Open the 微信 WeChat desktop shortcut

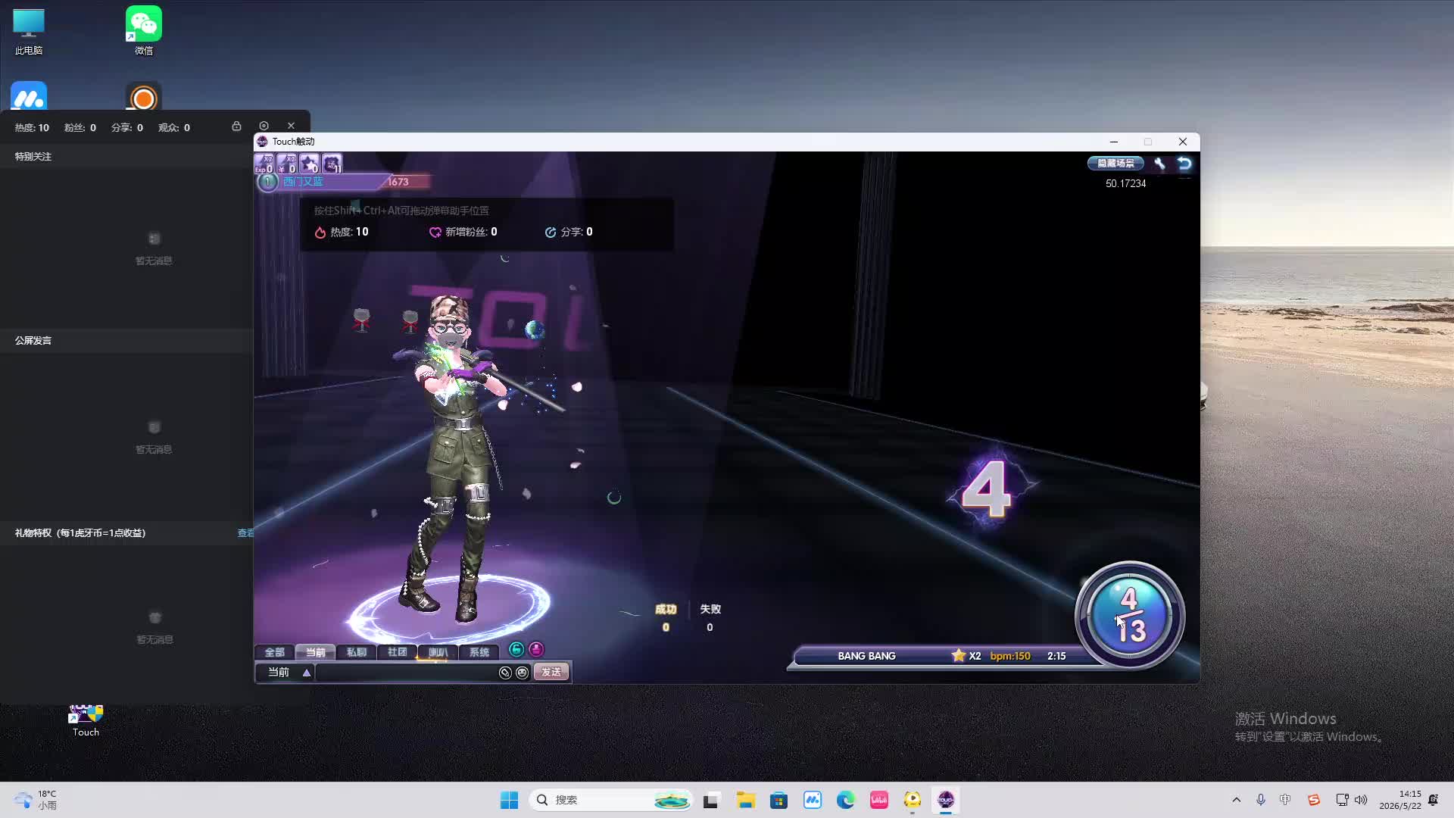[x=144, y=30]
